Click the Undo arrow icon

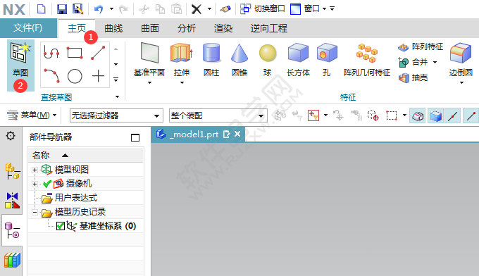pyautogui.click(x=99, y=9)
